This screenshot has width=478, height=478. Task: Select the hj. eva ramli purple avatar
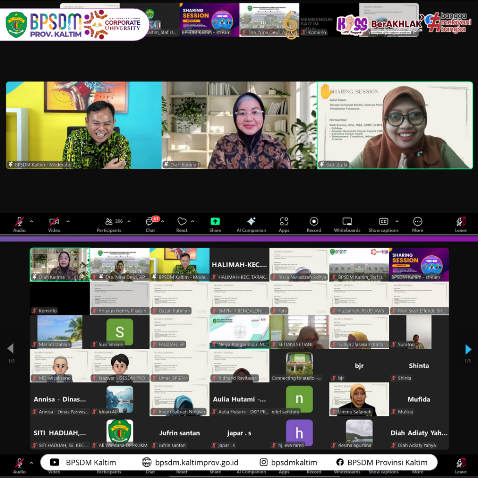(299, 433)
